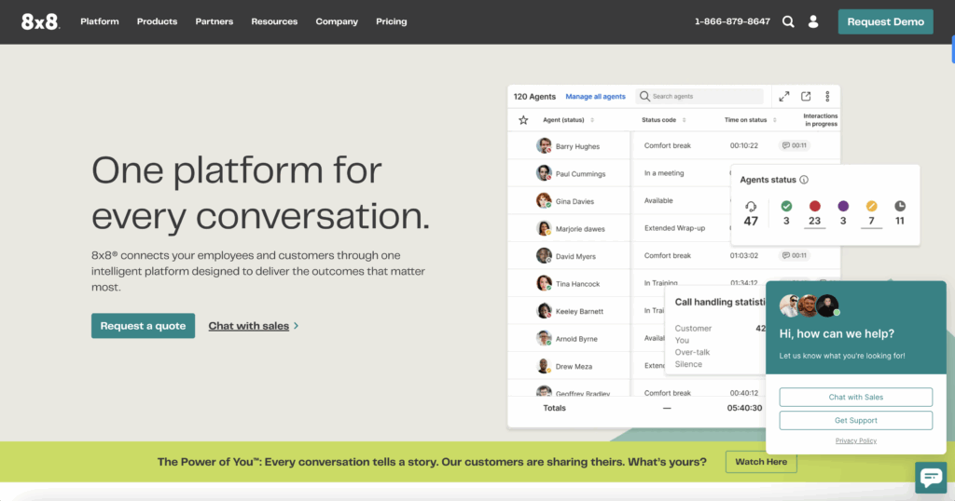The image size is (955, 501).
Task: Open the site search magnifier icon
Action: point(788,21)
